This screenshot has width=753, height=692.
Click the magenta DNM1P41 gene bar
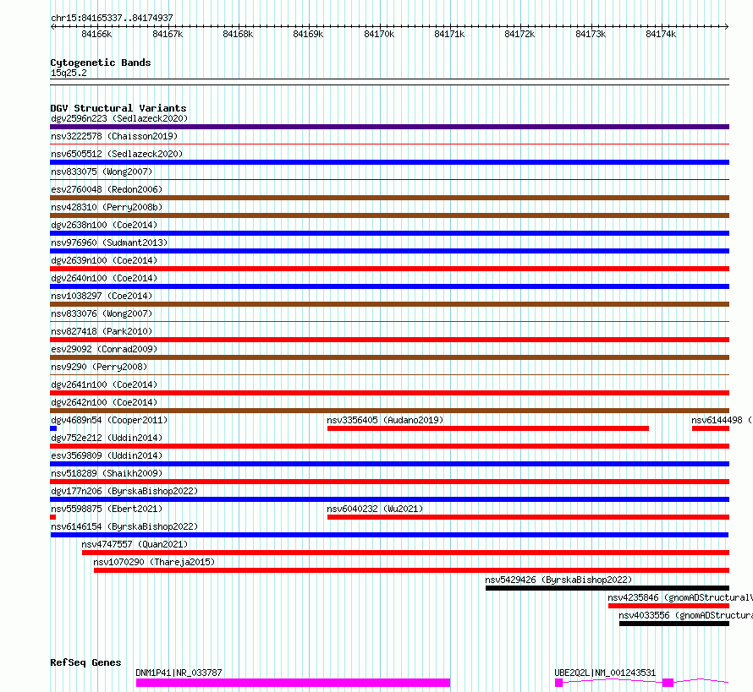293,683
